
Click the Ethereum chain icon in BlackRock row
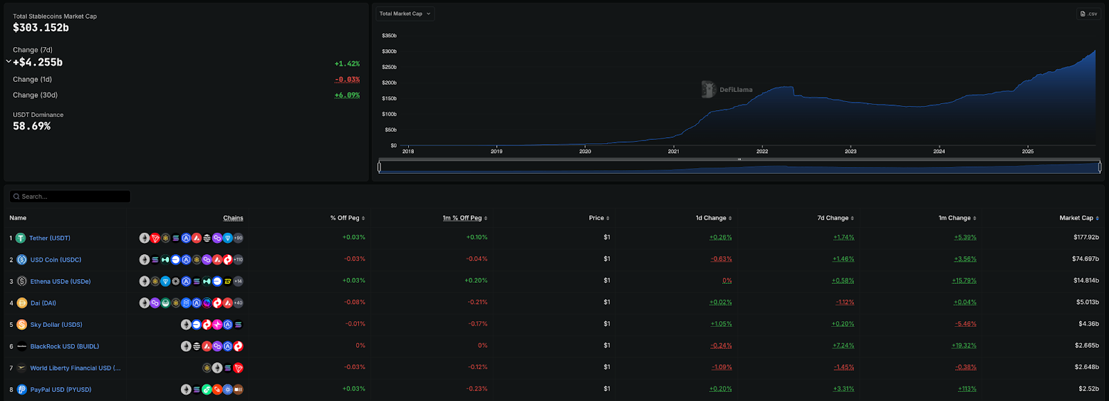(186, 346)
